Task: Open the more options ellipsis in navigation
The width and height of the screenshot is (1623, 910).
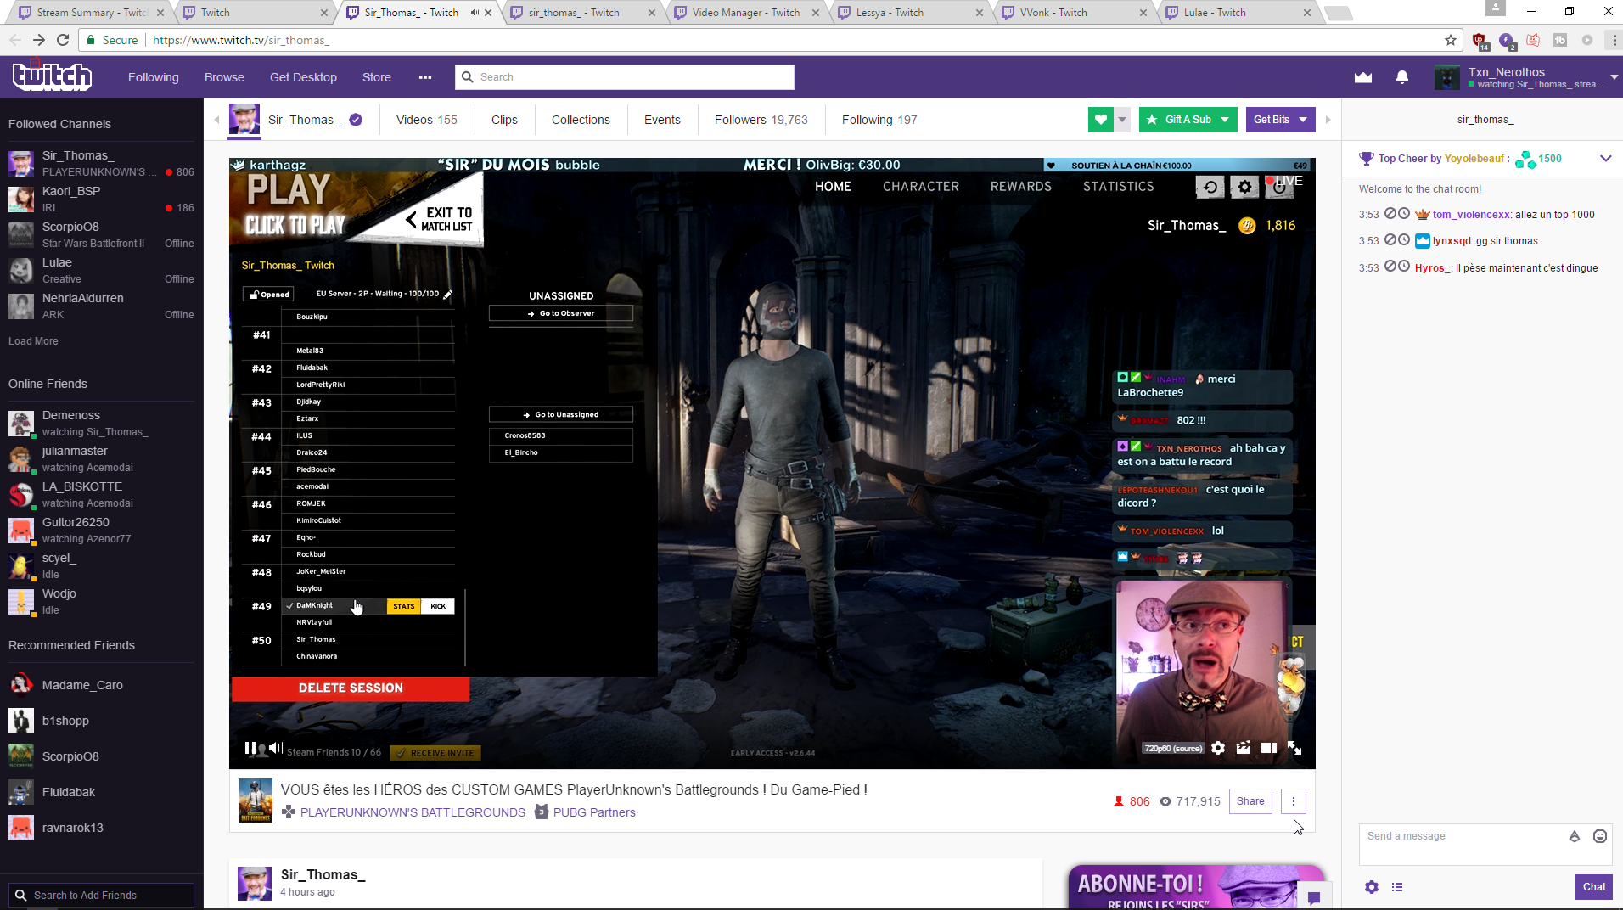Action: 425,77
